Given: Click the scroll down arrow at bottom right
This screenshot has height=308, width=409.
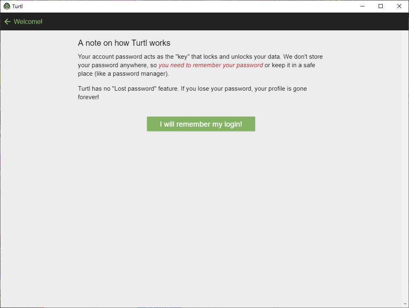Looking at the screenshot, I should click(x=405, y=304).
